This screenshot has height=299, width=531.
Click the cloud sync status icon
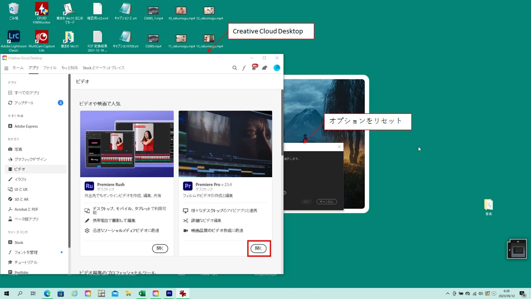pos(264,68)
